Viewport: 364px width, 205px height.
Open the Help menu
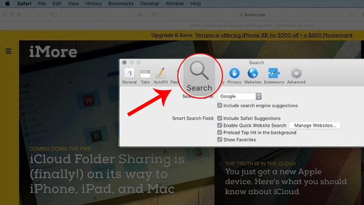click(196, 4)
